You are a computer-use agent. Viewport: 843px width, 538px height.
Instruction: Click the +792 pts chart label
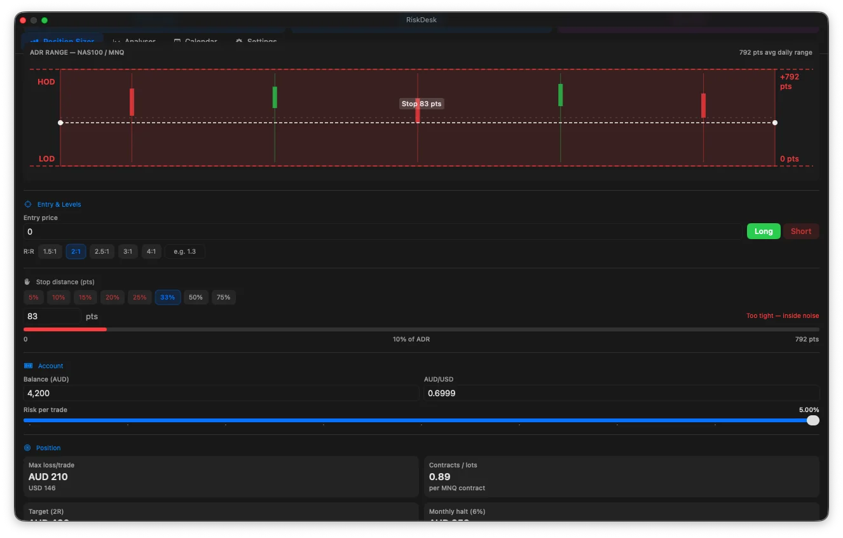[790, 81]
